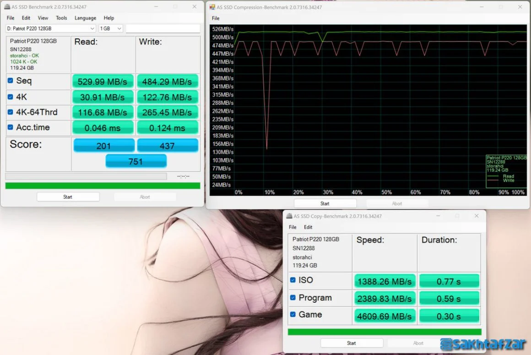Uncheck the 4K-64Thrd test checkbox
531x355 pixels.
pos(11,112)
